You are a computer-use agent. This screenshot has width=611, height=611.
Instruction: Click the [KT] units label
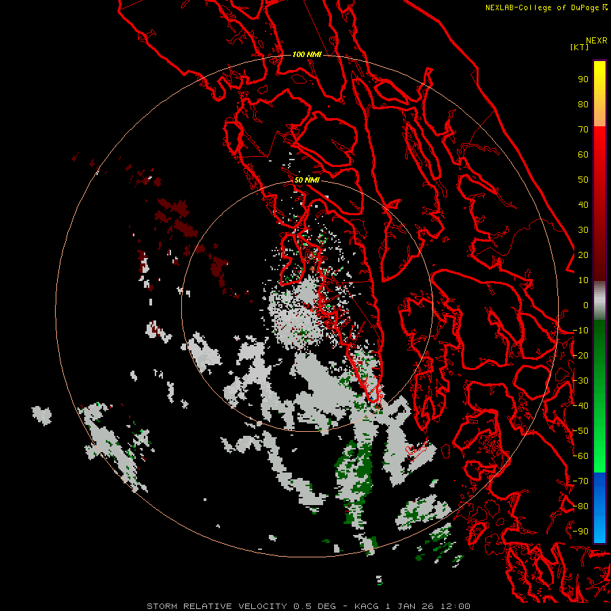click(x=580, y=47)
